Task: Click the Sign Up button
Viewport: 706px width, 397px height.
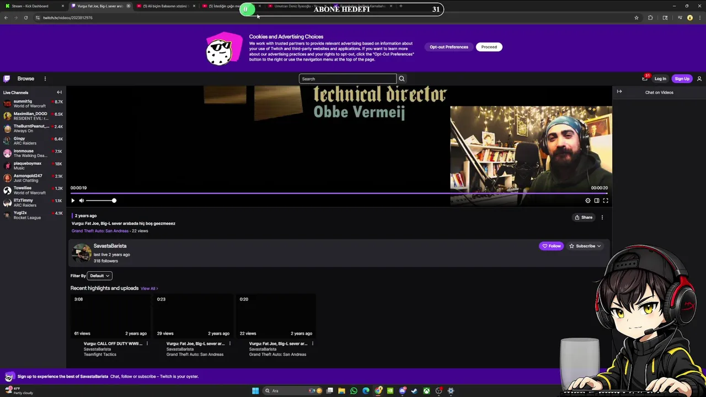Action: click(x=682, y=79)
